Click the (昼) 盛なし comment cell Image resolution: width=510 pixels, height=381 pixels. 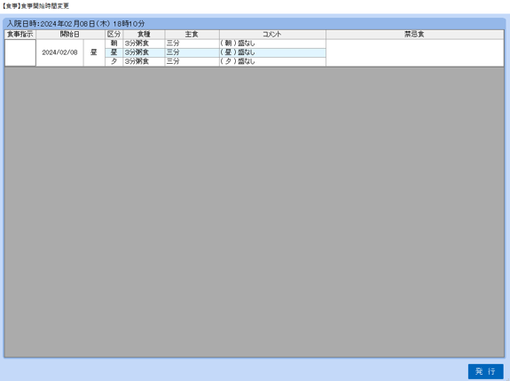click(x=272, y=52)
